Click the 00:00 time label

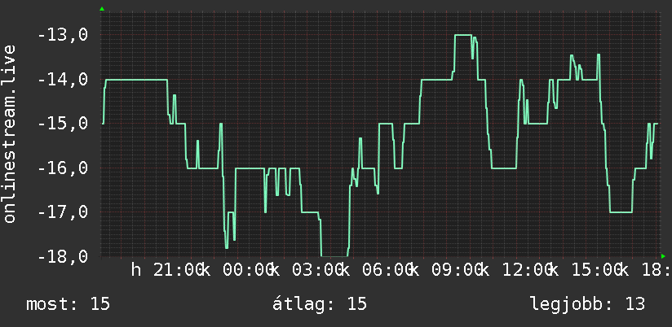(248, 270)
